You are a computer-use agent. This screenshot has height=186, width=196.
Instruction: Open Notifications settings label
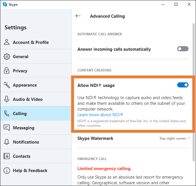pos(26,142)
